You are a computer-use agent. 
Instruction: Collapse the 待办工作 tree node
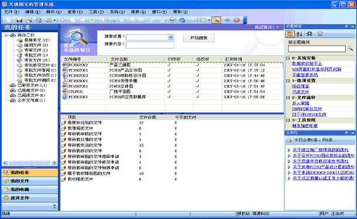coord(6,35)
